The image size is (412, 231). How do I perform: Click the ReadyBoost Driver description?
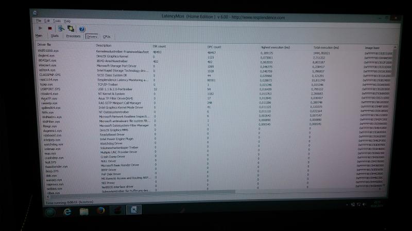pos(112,134)
